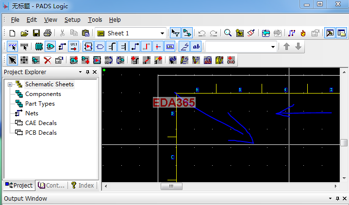Toggle LBL labels selection filter
349x205 pixels.
[x=170, y=47]
